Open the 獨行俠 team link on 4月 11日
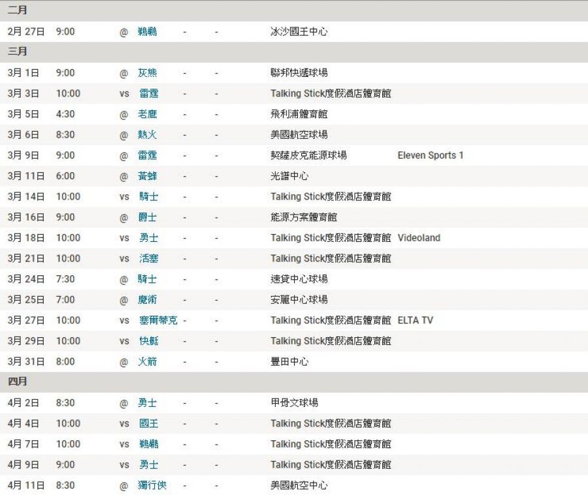 [152, 485]
